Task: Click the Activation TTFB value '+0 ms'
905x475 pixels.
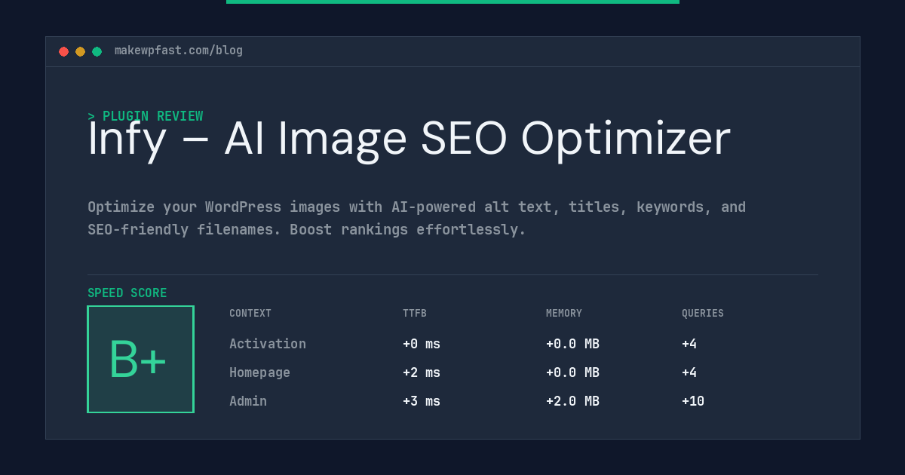Action: [x=422, y=344]
